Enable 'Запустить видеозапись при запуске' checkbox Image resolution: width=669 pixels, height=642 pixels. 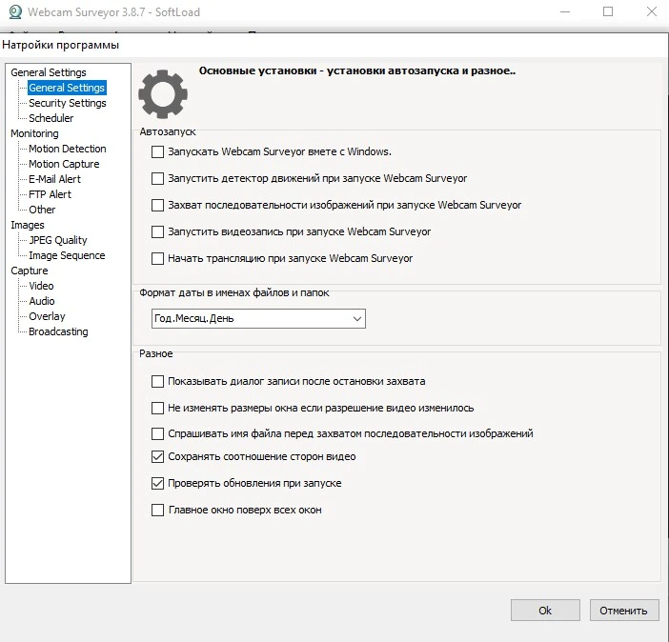(x=157, y=231)
